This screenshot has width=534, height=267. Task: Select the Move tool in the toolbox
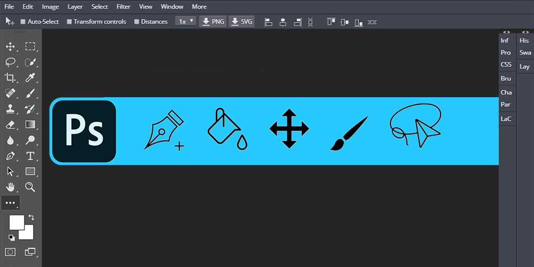[10, 46]
